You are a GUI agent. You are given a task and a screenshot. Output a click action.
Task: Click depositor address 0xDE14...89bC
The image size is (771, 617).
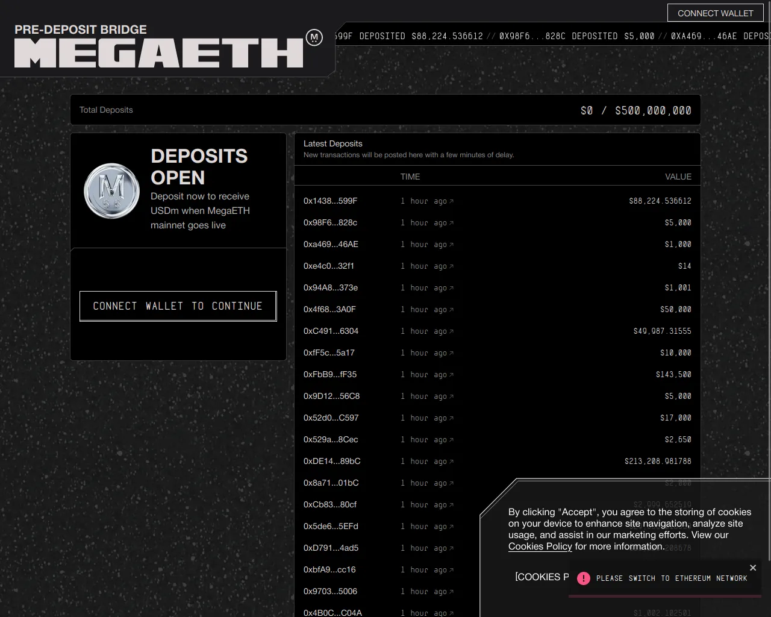(x=332, y=461)
